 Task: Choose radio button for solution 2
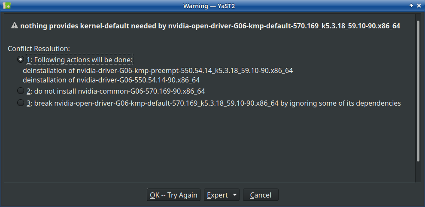(20, 91)
